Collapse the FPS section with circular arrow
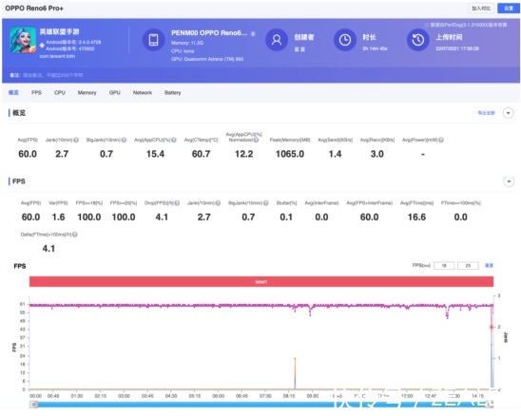The height and width of the screenshot is (416, 521). click(x=509, y=181)
